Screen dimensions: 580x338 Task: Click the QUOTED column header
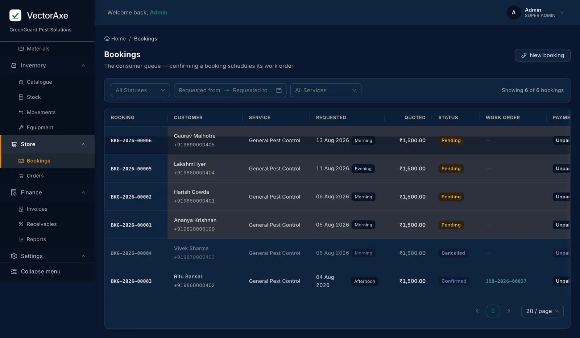(415, 118)
